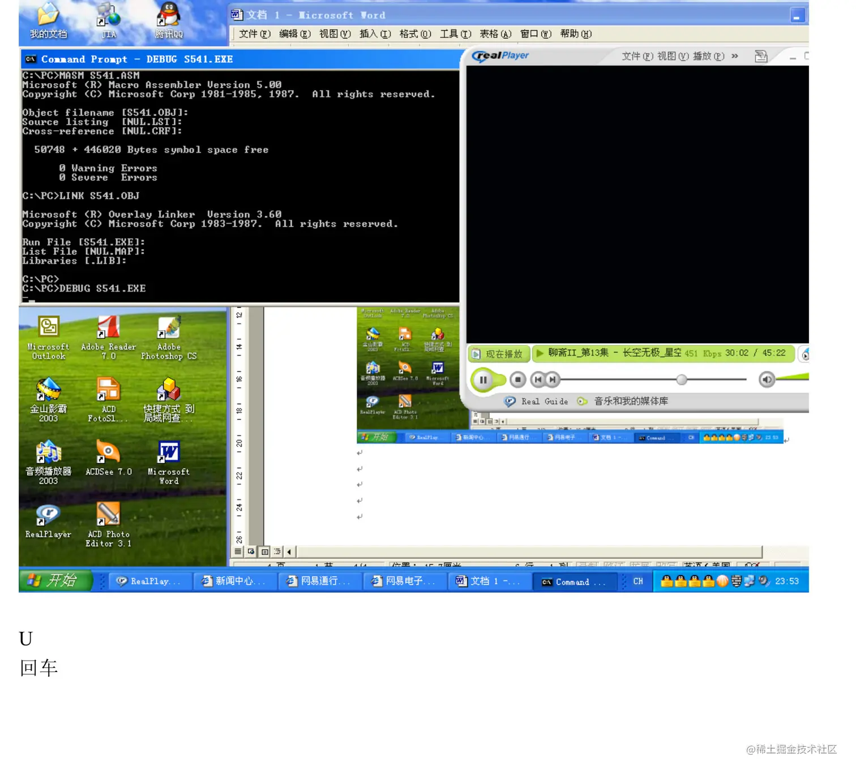The width and height of the screenshot is (856, 774).
Task: Open the JIA desktop shortcut
Action: coord(108,22)
